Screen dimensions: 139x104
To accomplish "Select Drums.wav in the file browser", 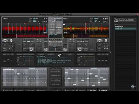I will 119,27.
